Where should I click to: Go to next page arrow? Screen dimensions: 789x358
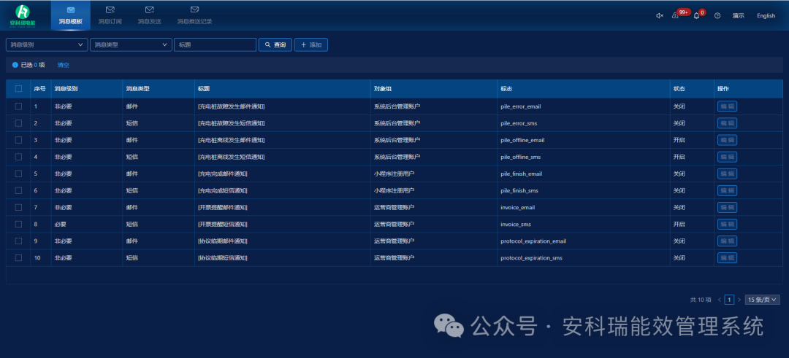click(x=739, y=300)
